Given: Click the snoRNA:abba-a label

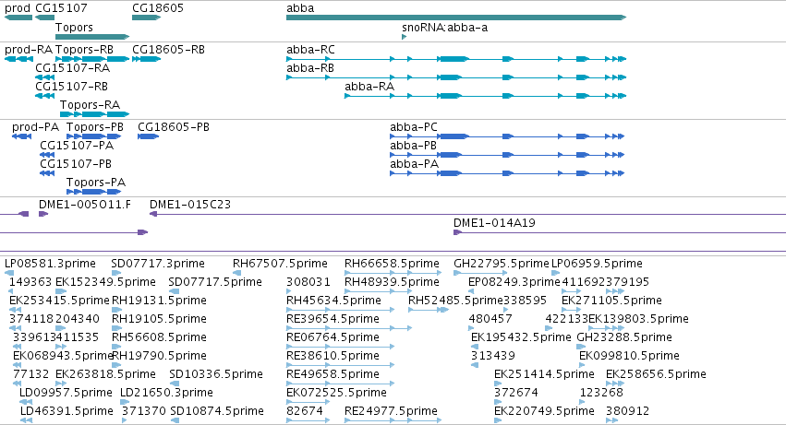Looking at the screenshot, I should (444, 28).
